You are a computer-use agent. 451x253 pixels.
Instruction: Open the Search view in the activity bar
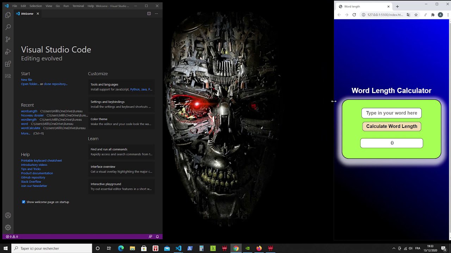click(x=8, y=27)
